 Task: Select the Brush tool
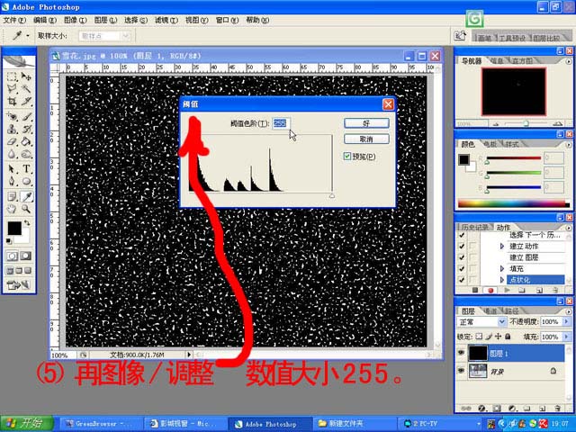(x=26, y=116)
